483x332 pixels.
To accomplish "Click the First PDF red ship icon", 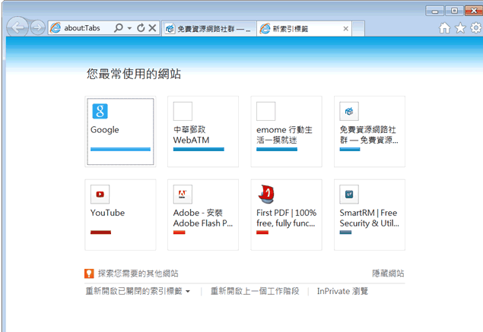I will coord(266,194).
